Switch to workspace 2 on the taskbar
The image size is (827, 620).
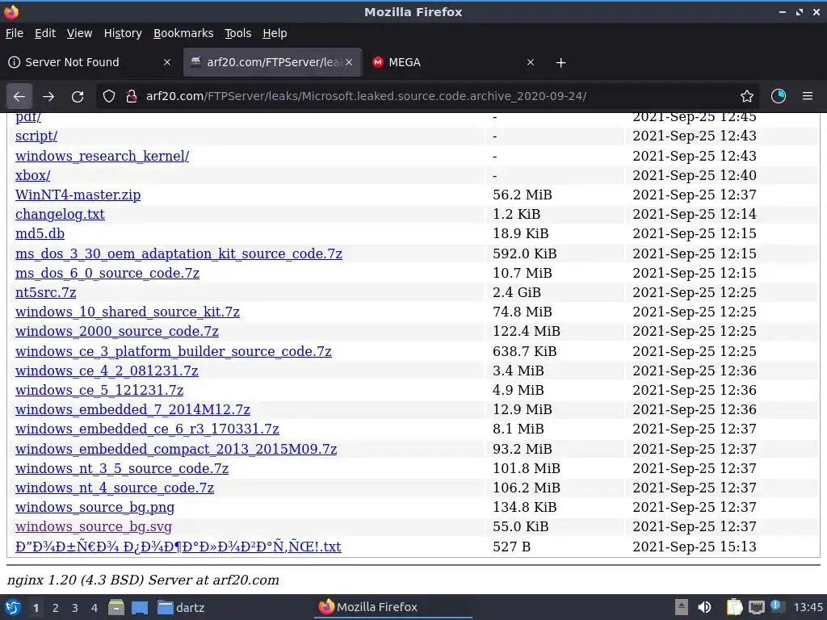click(56, 608)
